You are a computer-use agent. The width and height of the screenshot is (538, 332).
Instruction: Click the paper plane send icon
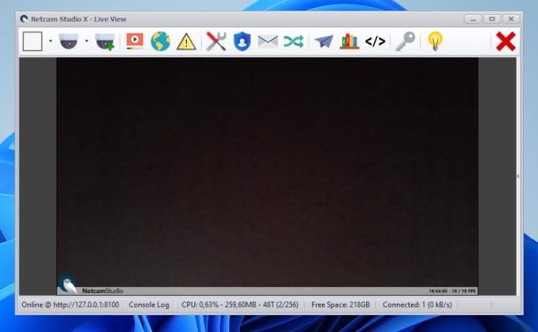tap(324, 41)
